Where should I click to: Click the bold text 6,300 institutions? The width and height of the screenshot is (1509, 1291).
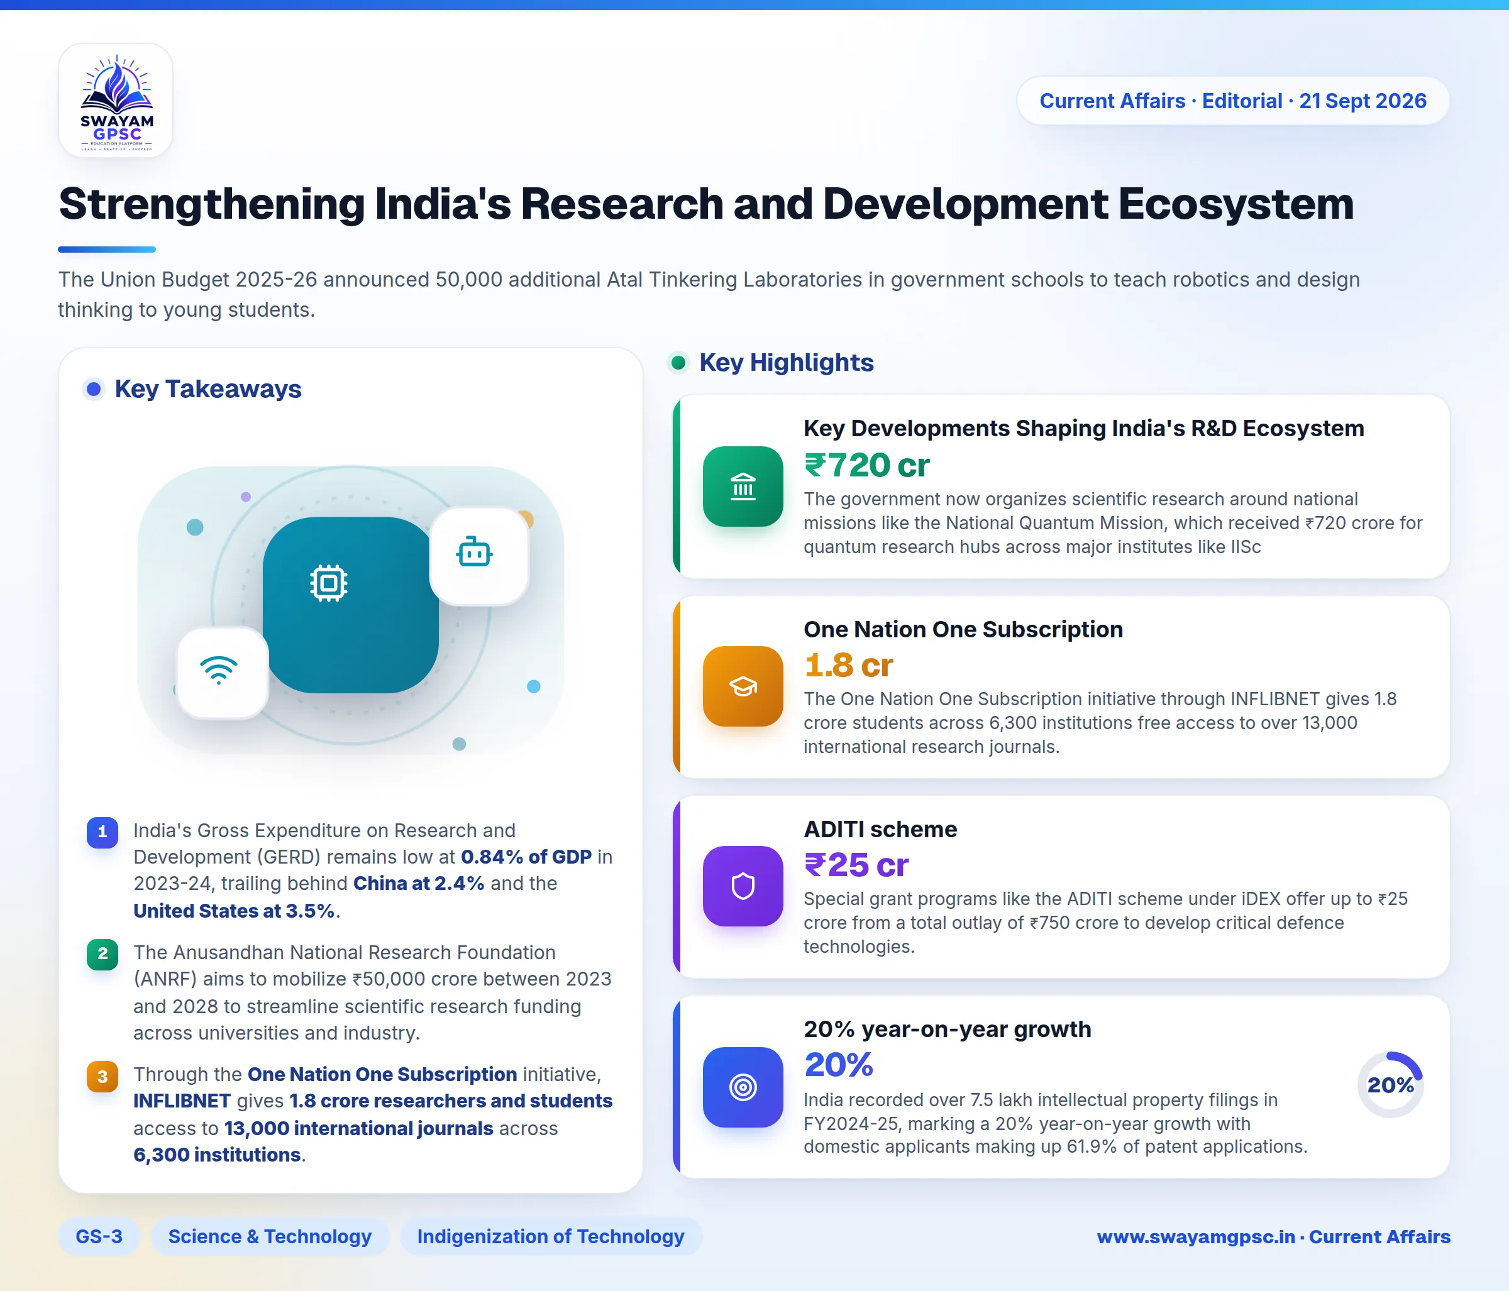(217, 1155)
